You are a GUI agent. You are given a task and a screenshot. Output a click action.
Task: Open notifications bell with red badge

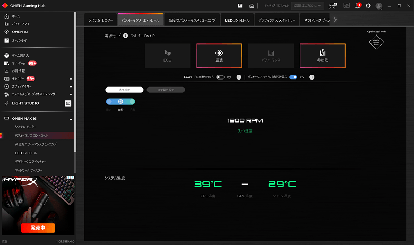coord(358,5)
